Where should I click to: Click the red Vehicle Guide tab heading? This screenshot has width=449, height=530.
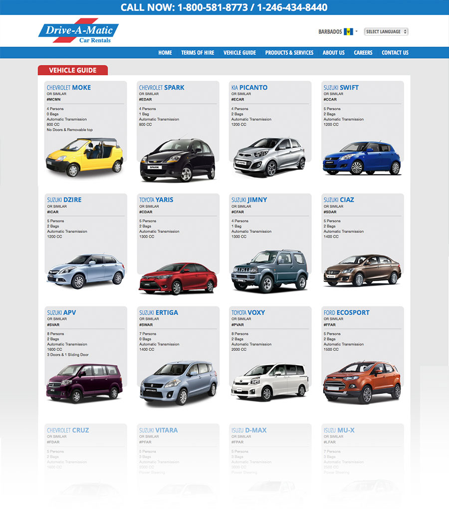tap(73, 70)
